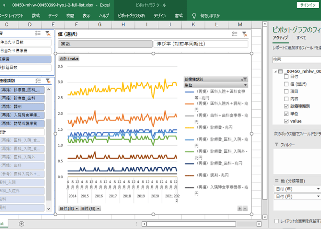Open the ヘルプ ribbon tab
Viewport: 321px width, 229px height.
click(104, 16)
